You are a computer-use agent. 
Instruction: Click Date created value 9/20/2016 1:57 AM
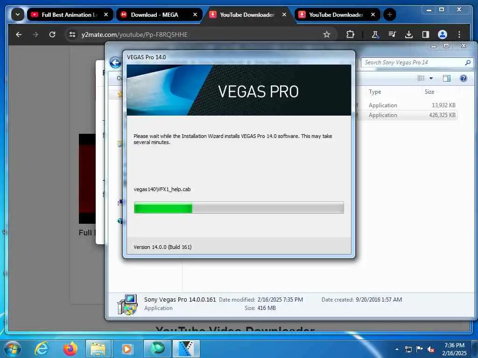[x=379, y=300]
